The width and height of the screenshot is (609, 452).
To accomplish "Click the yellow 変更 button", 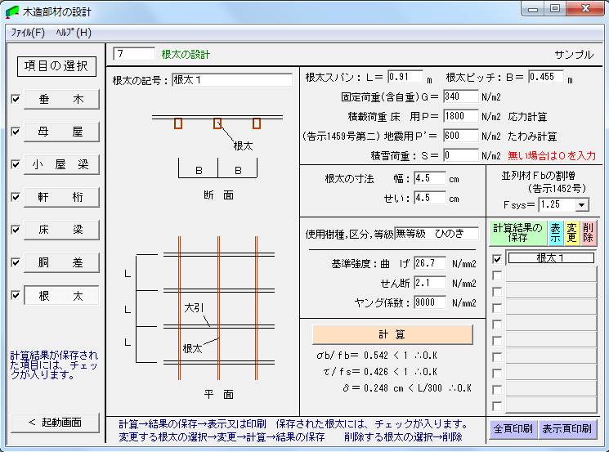I will click(572, 233).
